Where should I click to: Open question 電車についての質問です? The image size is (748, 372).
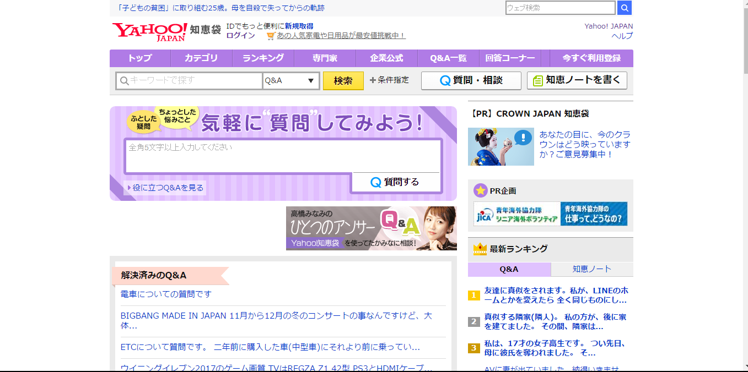166,294
